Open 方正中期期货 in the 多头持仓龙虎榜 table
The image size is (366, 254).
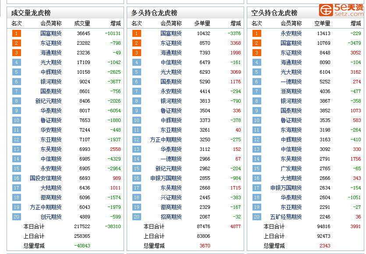[166, 140]
